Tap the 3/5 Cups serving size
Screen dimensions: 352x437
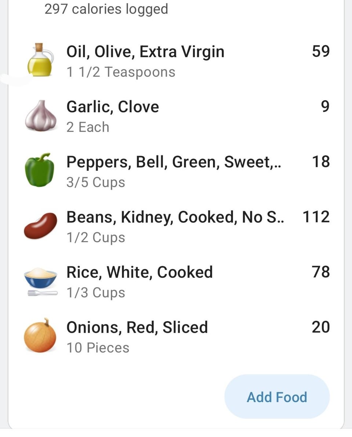coord(96,183)
